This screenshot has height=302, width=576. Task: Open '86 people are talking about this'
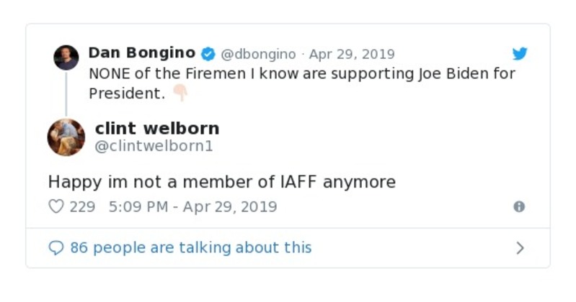tap(190, 248)
